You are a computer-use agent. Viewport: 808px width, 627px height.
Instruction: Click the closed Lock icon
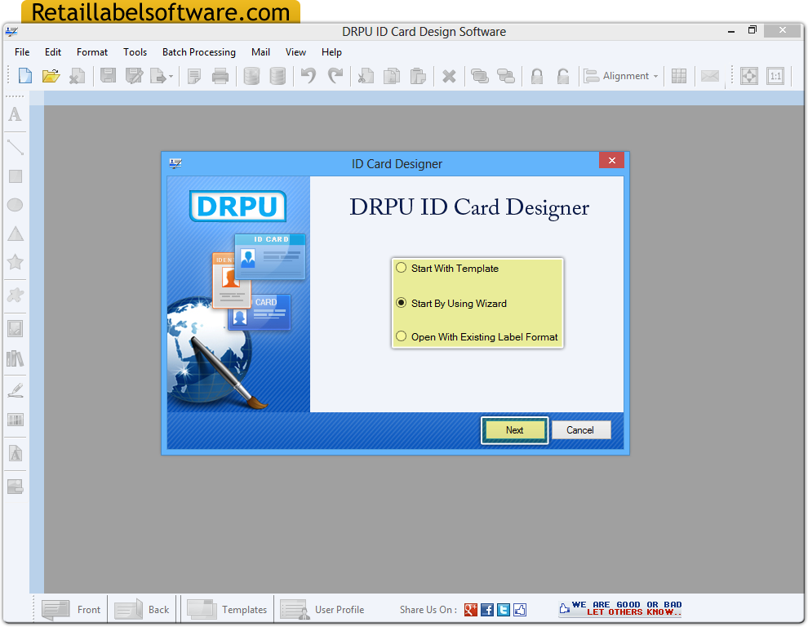click(537, 76)
